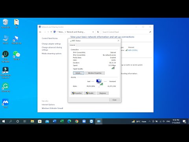Viewport: 189px width, 142px height.
Task: Open the folder icon beside Recycle Bin
Action: (x=17, y=23)
